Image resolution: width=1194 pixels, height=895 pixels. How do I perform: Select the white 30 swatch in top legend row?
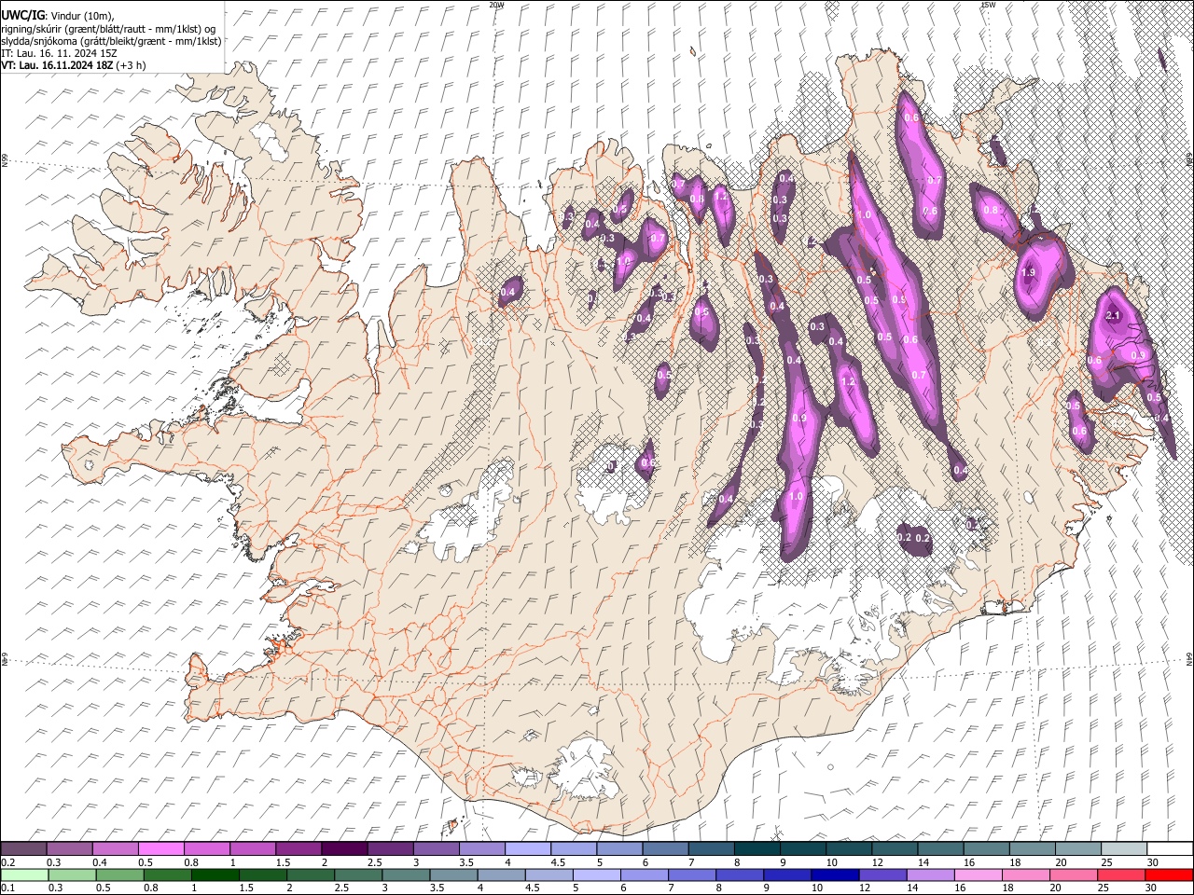tap(1169, 848)
